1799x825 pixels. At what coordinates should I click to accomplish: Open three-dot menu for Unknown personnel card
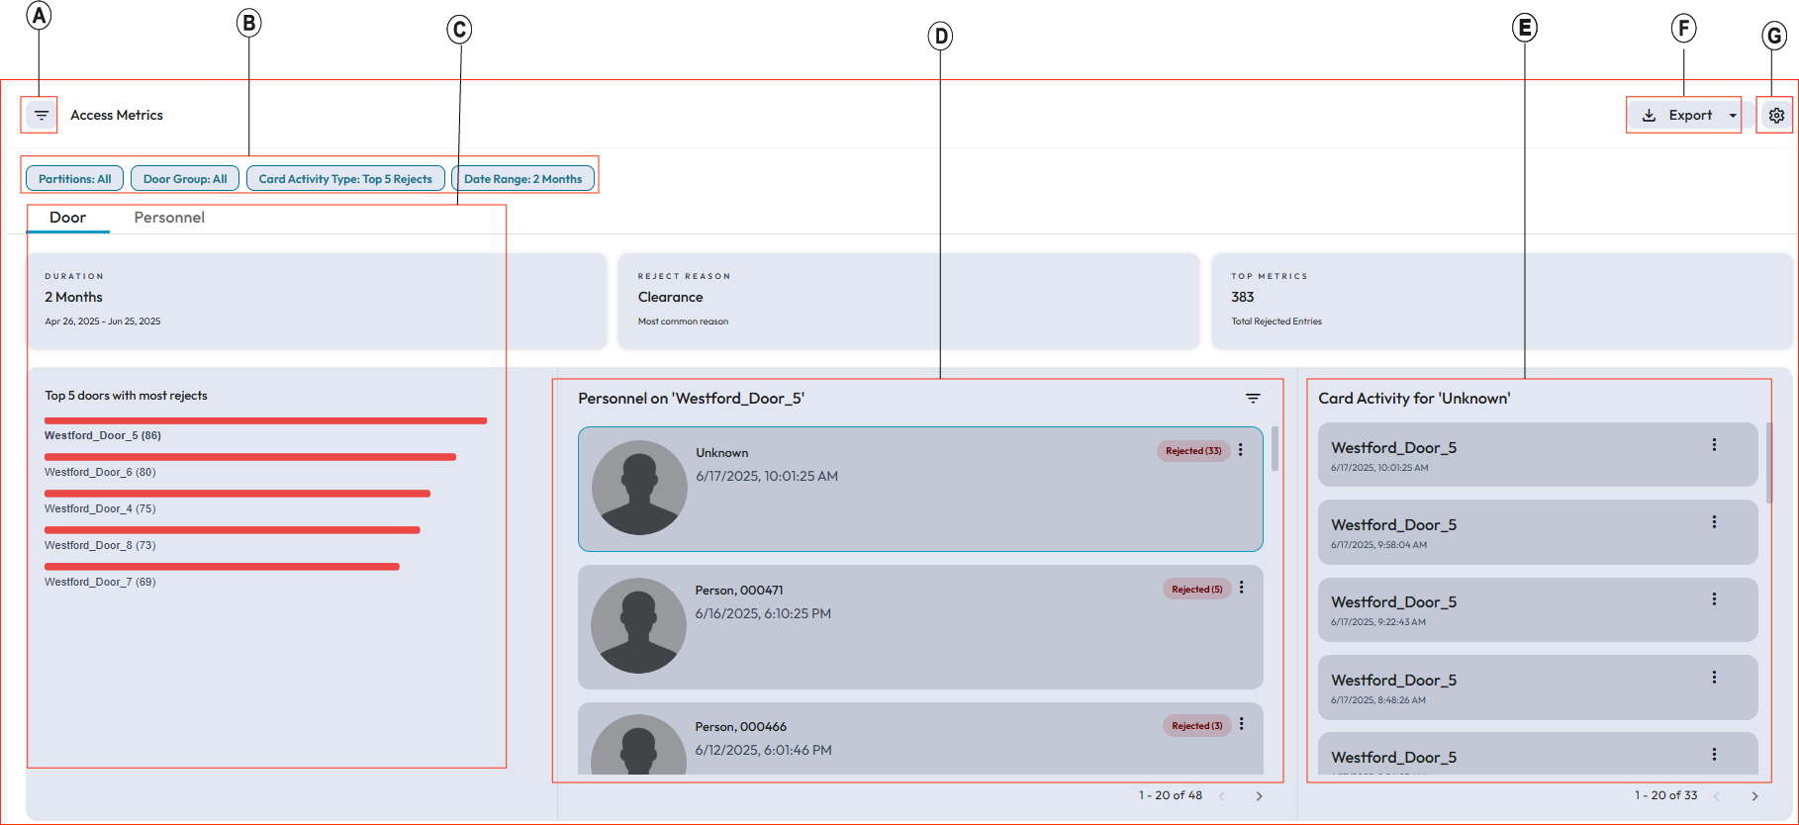tap(1241, 450)
